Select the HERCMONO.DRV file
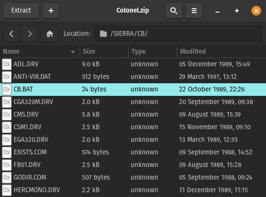This screenshot has width=266, height=197. [x=133, y=190]
